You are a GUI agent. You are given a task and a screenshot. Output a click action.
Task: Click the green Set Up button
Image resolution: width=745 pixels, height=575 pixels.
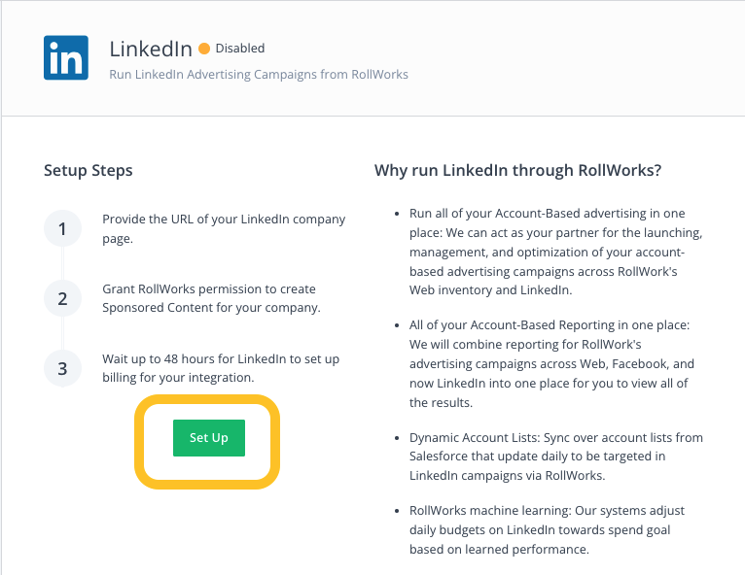(209, 438)
